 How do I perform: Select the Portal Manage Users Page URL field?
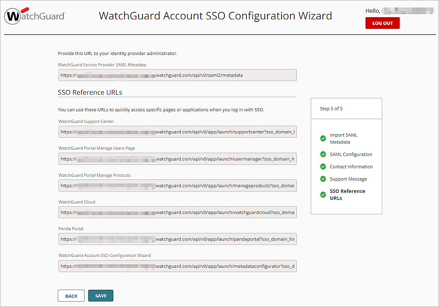177,159
